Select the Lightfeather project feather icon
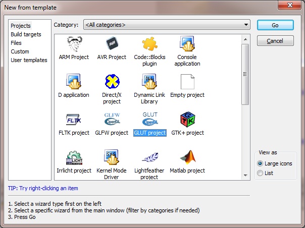This screenshot has width=305, height=228. pyautogui.click(x=150, y=157)
